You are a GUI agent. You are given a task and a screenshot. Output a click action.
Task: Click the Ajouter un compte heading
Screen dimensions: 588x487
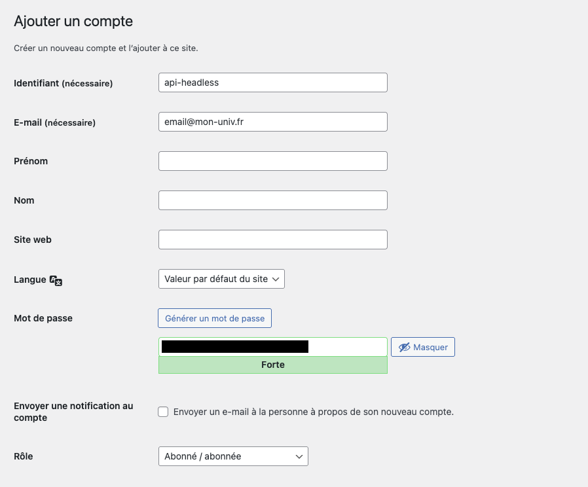point(73,22)
